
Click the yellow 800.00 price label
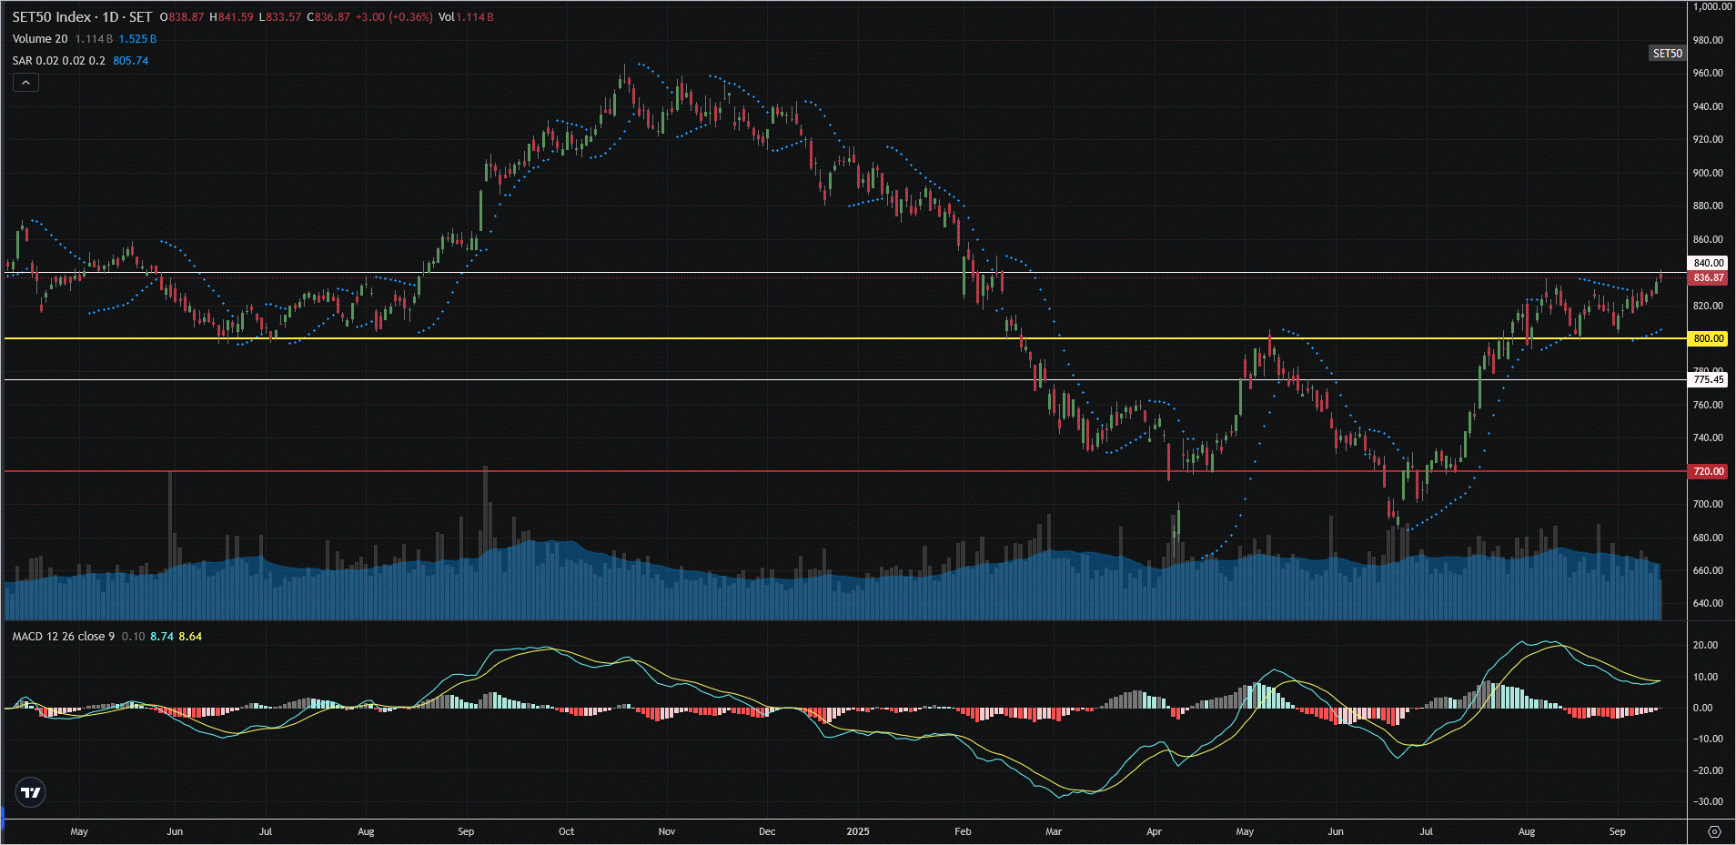[x=1708, y=338]
